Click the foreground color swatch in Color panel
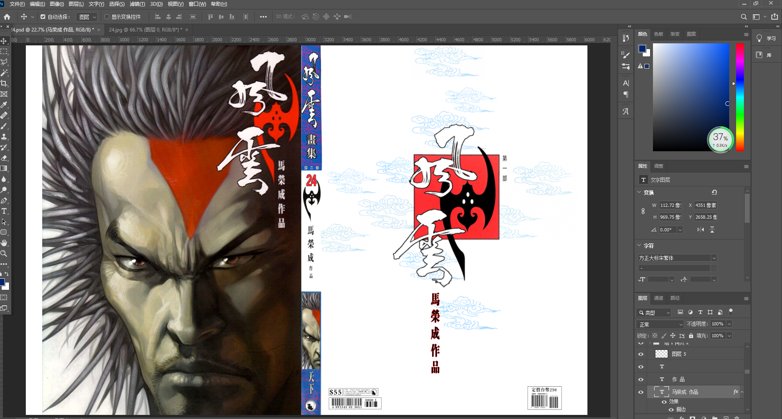 click(642, 49)
